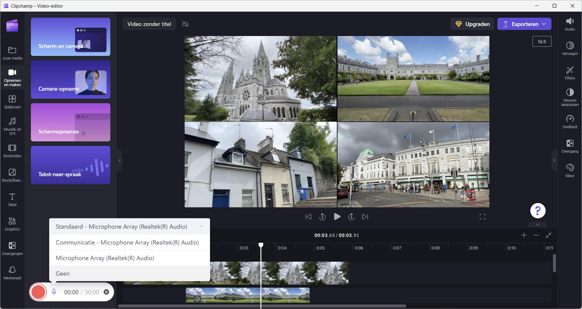Viewport: 582px width, 309px height.
Task: Skip to the start of the video
Action: [308, 217]
